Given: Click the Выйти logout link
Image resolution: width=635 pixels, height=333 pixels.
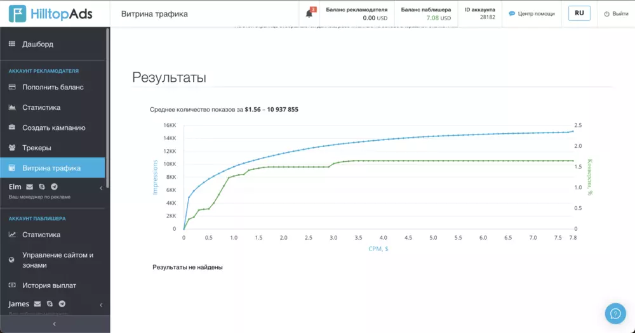Looking at the screenshot, I should [x=616, y=14].
